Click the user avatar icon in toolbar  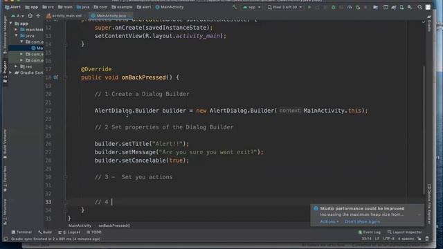(428, 8)
